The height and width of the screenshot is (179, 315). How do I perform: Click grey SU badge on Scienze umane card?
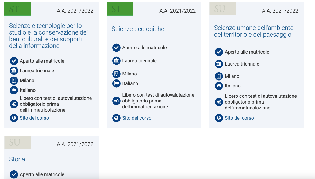pos(222,9)
